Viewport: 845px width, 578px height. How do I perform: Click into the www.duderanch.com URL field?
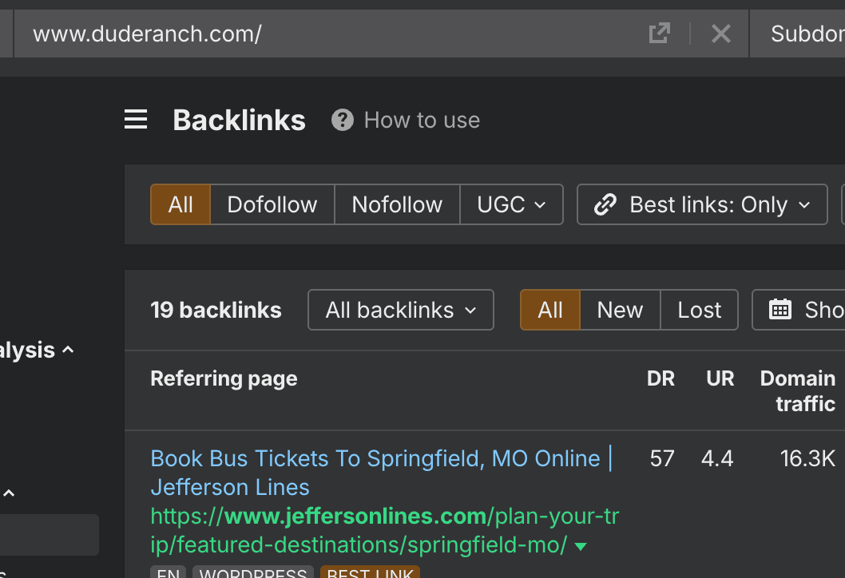(319, 34)
